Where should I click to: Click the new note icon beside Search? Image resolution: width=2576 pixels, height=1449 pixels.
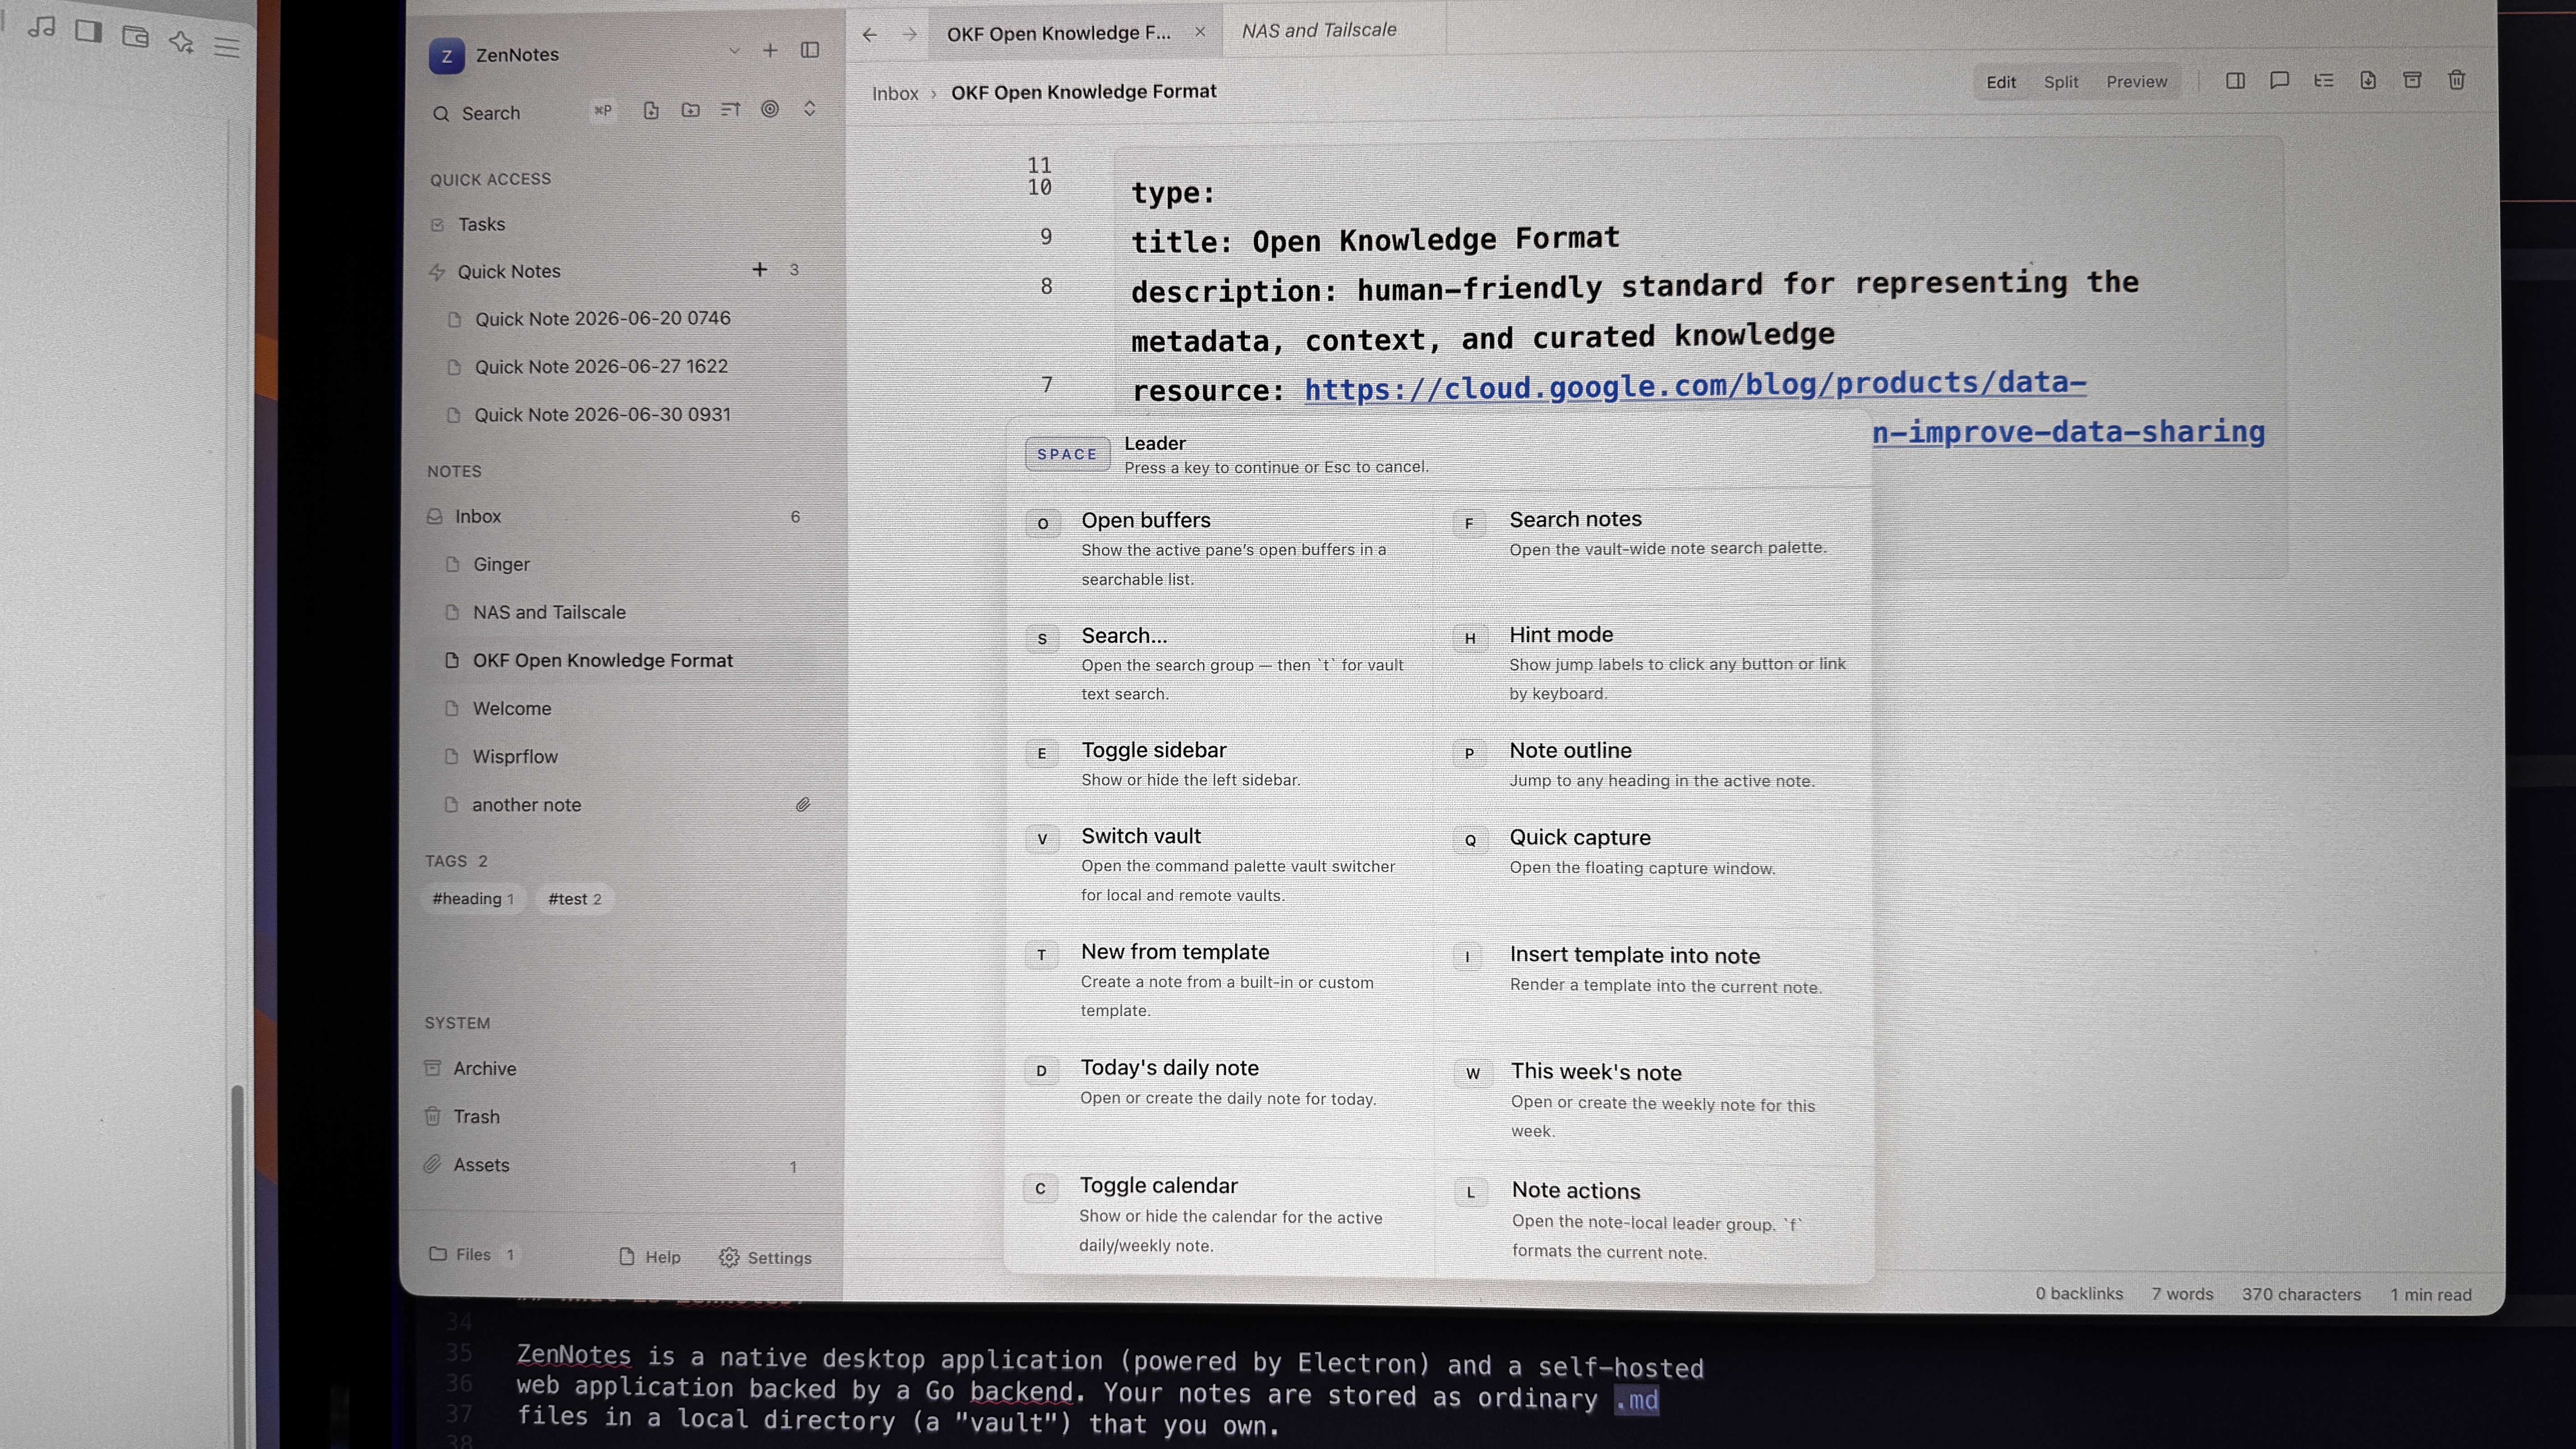tap(651, 111)
